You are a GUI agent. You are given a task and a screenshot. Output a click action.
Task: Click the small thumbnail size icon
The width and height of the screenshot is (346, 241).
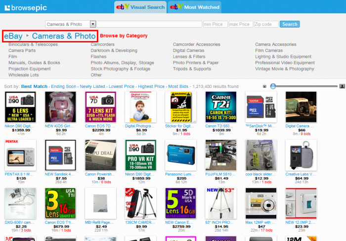point(264,86)
